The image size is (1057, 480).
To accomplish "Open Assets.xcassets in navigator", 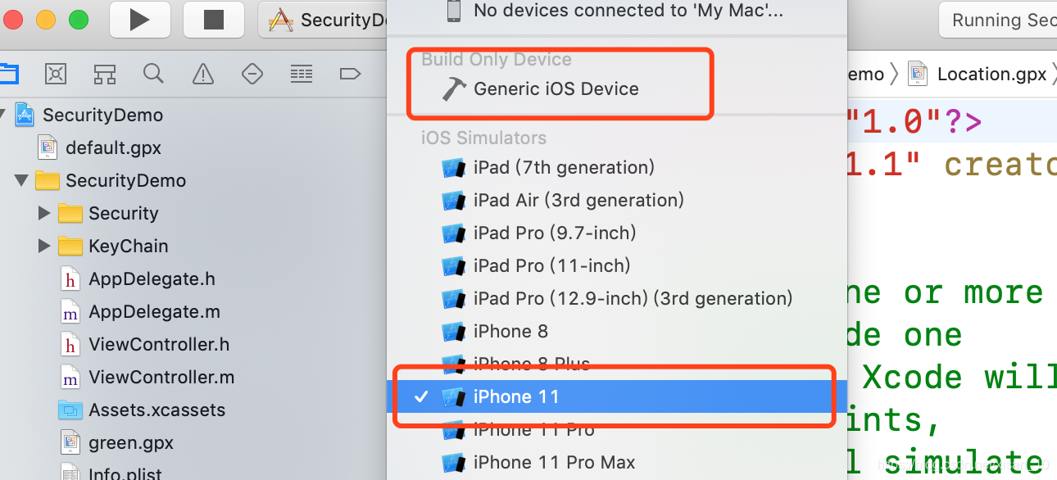I will (x=157, y=410).
